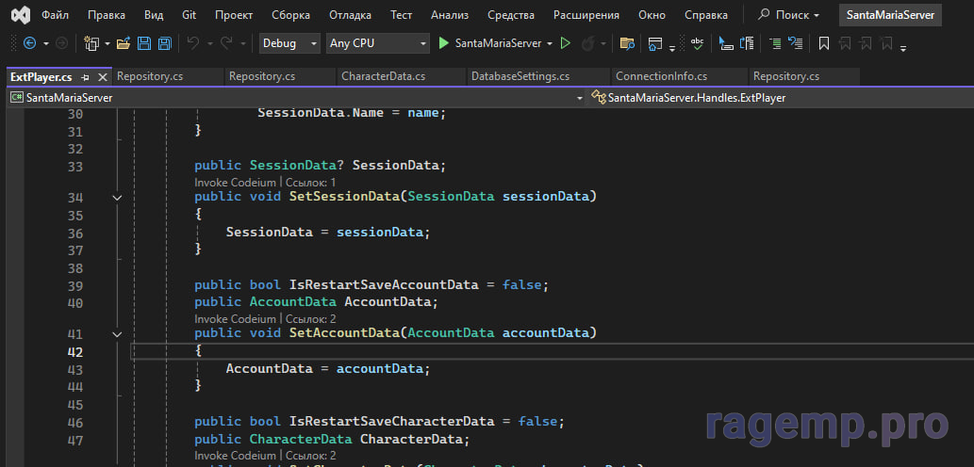Run without debugging using the outlined play icon
This screenshot has width=974, height=467.
point(566,43)
